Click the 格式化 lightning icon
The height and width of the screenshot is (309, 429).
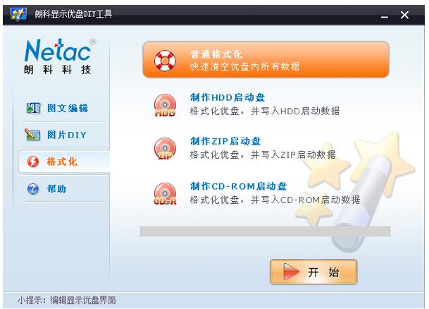point(33,162)
